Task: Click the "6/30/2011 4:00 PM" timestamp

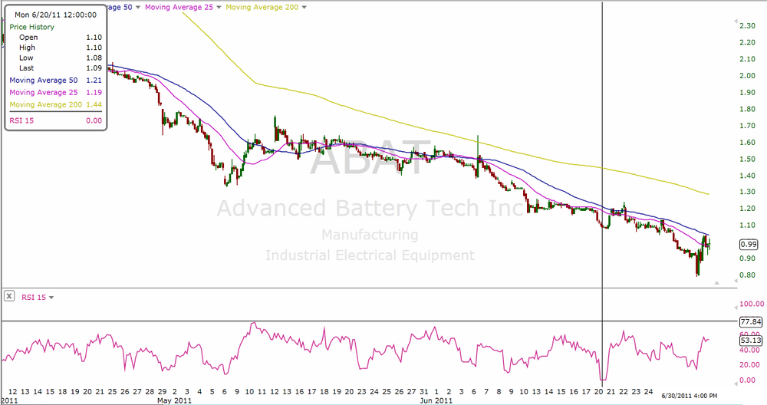Action: 690,395
